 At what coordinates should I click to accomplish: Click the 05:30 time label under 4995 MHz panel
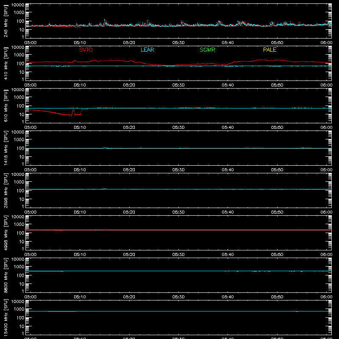(178, 255)
